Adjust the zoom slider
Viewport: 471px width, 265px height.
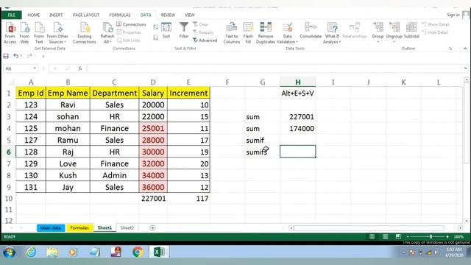[x=431, y=237]
